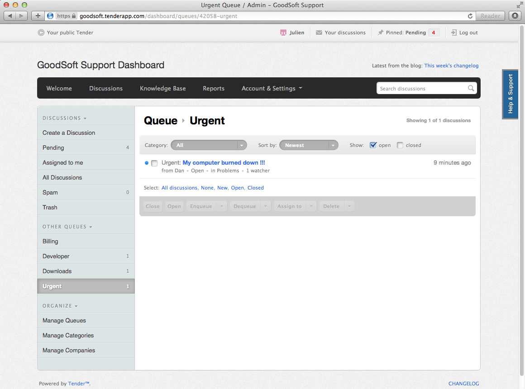525x389 pixels.
Task: Click the downloads icon in browser toolbar
Action: (x=515, y=16)
